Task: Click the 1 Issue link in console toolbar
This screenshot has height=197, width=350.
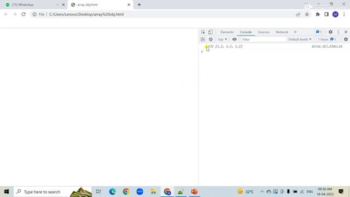Action: [x=327, y=39]
